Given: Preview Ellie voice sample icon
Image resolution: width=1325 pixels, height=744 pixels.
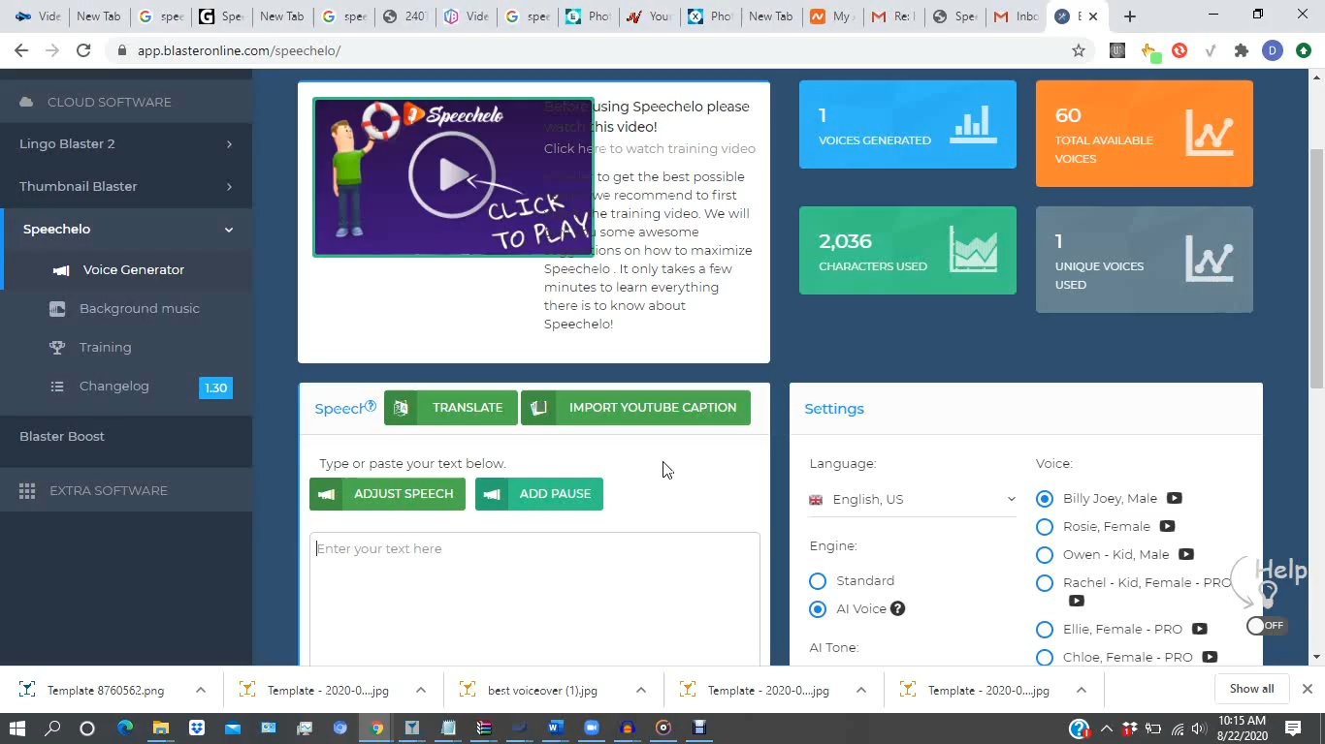Looking at the screenshot, I should point(1199,629).
